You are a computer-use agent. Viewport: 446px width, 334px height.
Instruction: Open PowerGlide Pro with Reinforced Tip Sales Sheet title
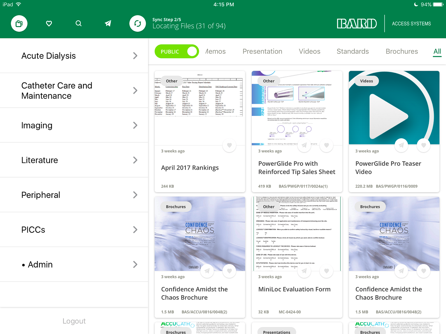click(297, 168)
